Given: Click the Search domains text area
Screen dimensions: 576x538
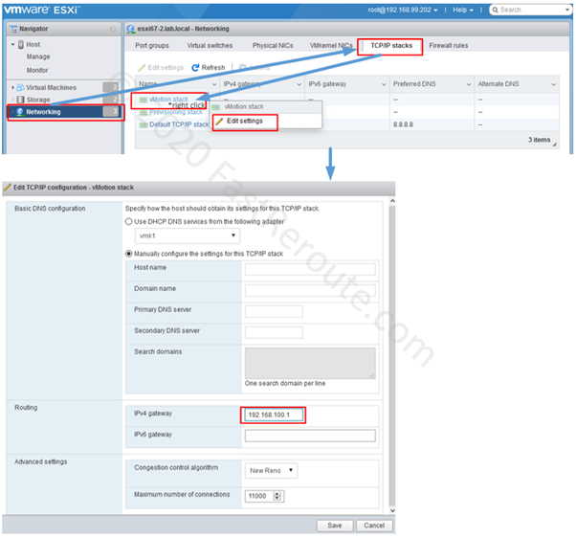Looking at the screenshot, I should point(310,363).
